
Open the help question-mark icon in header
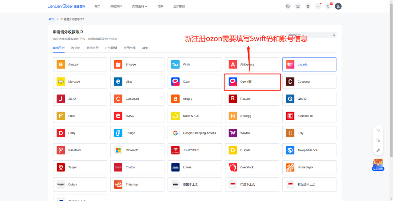[x=288, y=6]
